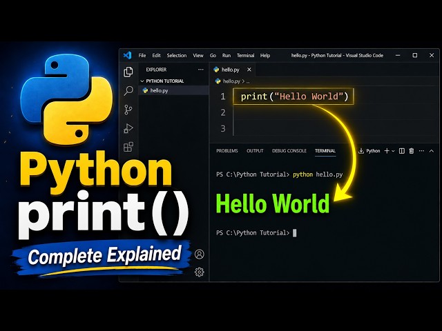442x331 pixels.
Task: Open the Go menu
Action: (x=213, y=55)
